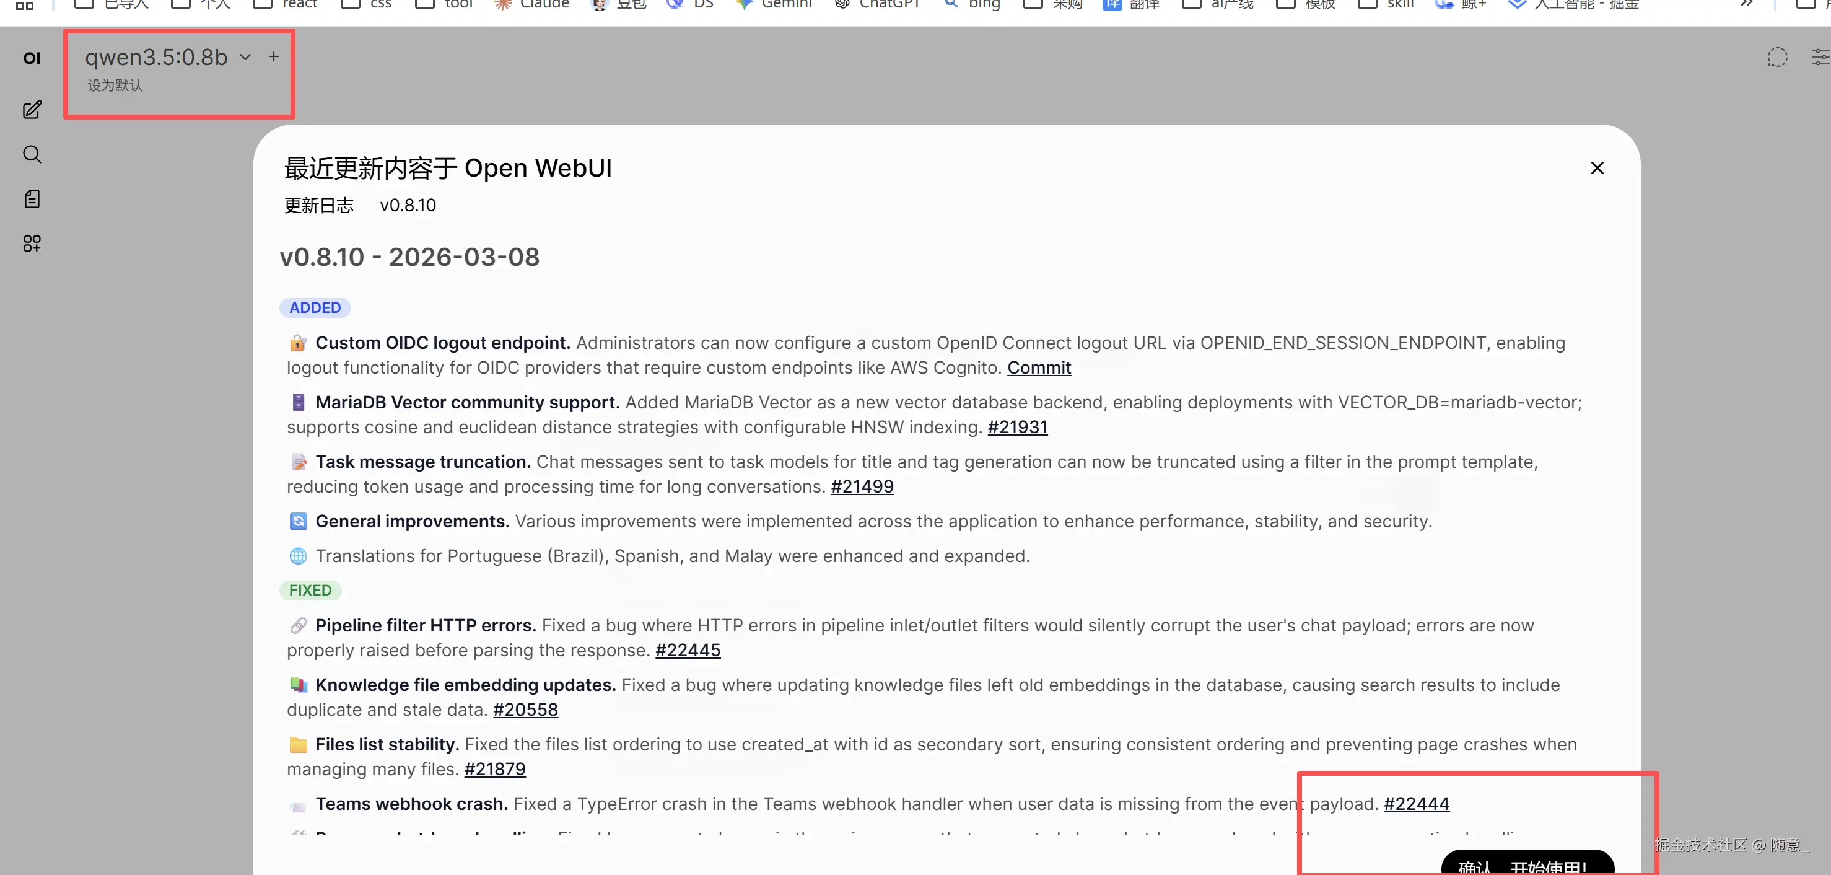Viewport: 1831px width, 875px height.
Task: Open the notes icon in sidebar
Action: pyautogui.click(x=32, y=199)
